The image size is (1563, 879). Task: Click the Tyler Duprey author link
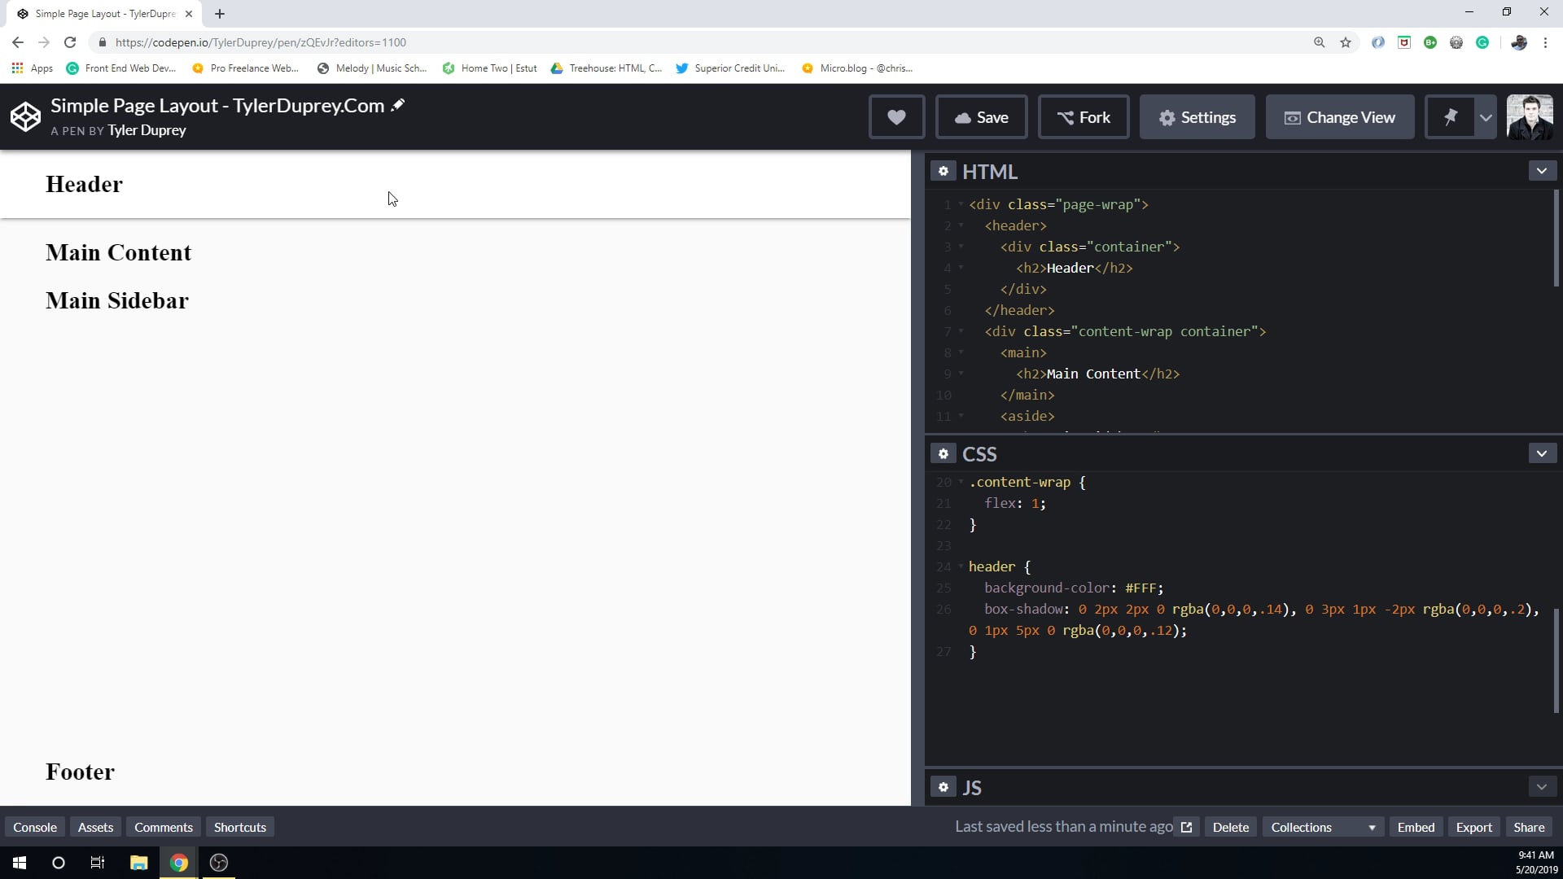coord(147,130)
